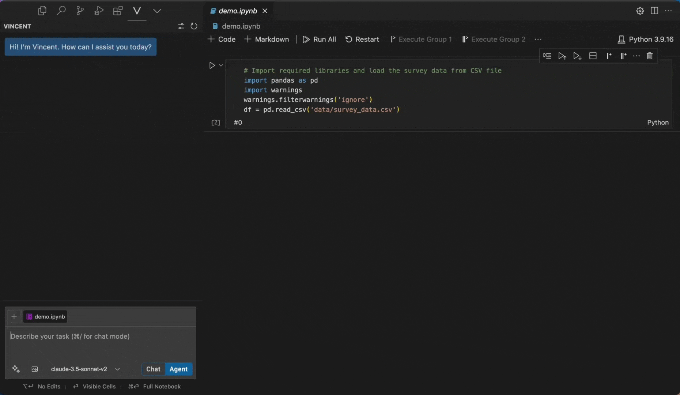Open Vincent panel settings sliders icon

point(181,26)
